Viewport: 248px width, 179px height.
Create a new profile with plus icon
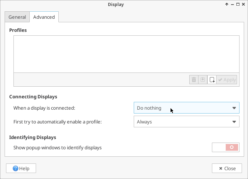[x=212, y=80]
